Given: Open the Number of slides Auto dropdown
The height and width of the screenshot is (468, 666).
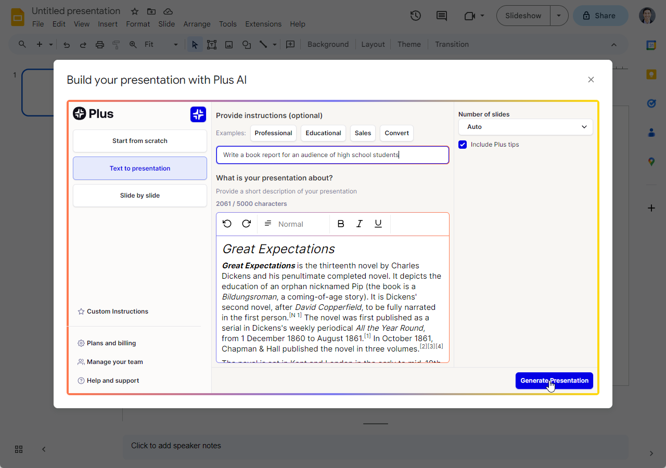Looking at the screenshot, I should tap(526, 127).
